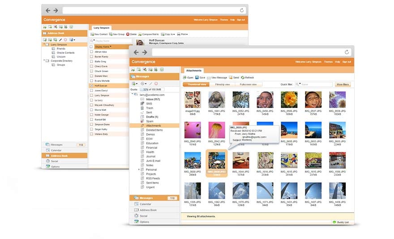This screenshot has width=394, height=239.
Task: Open get-mail dropdown arrow in Messages toolbar
Action: pos(137,83)
